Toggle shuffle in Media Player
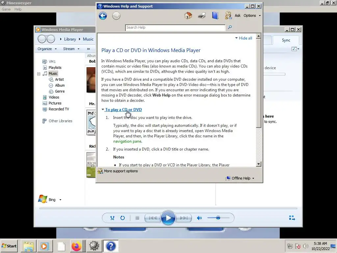This screenshot has height=253, width=337. point(112,218)
